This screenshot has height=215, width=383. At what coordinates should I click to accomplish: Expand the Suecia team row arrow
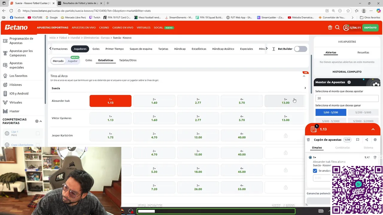(305, 88)
